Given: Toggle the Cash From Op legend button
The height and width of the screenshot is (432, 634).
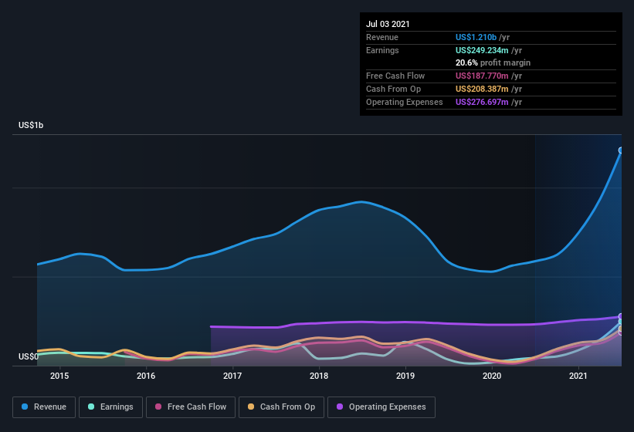Looking at the screenshot, I should click(x=281, y=407).
